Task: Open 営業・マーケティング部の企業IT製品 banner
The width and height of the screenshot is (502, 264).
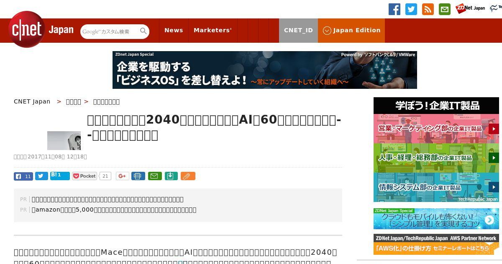Action: pyautogui.click(x=436, y=129)
